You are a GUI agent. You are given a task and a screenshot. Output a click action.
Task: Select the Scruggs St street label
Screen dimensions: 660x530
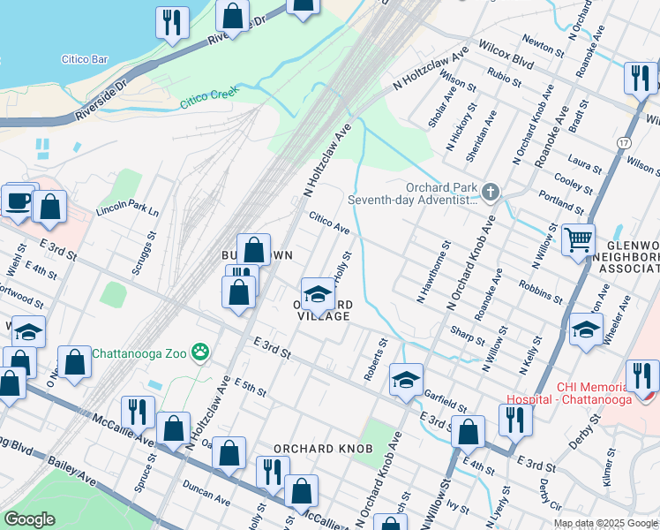[145, 254]
